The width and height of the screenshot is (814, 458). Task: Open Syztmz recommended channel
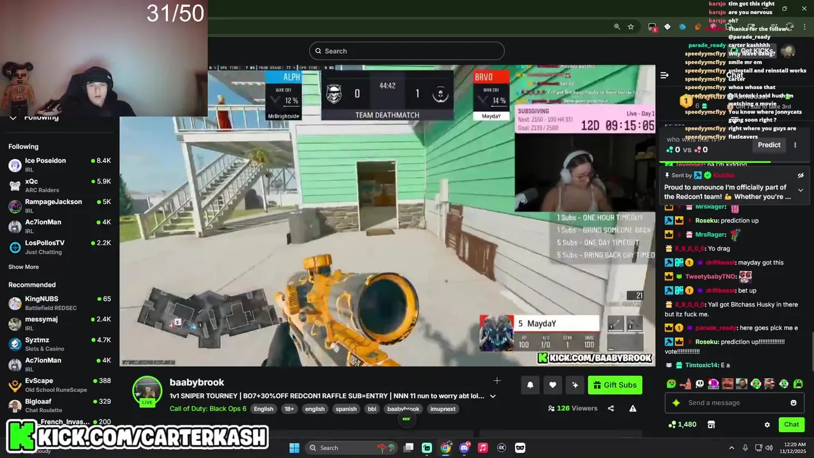pyautogui.click(x=60, y=344)
